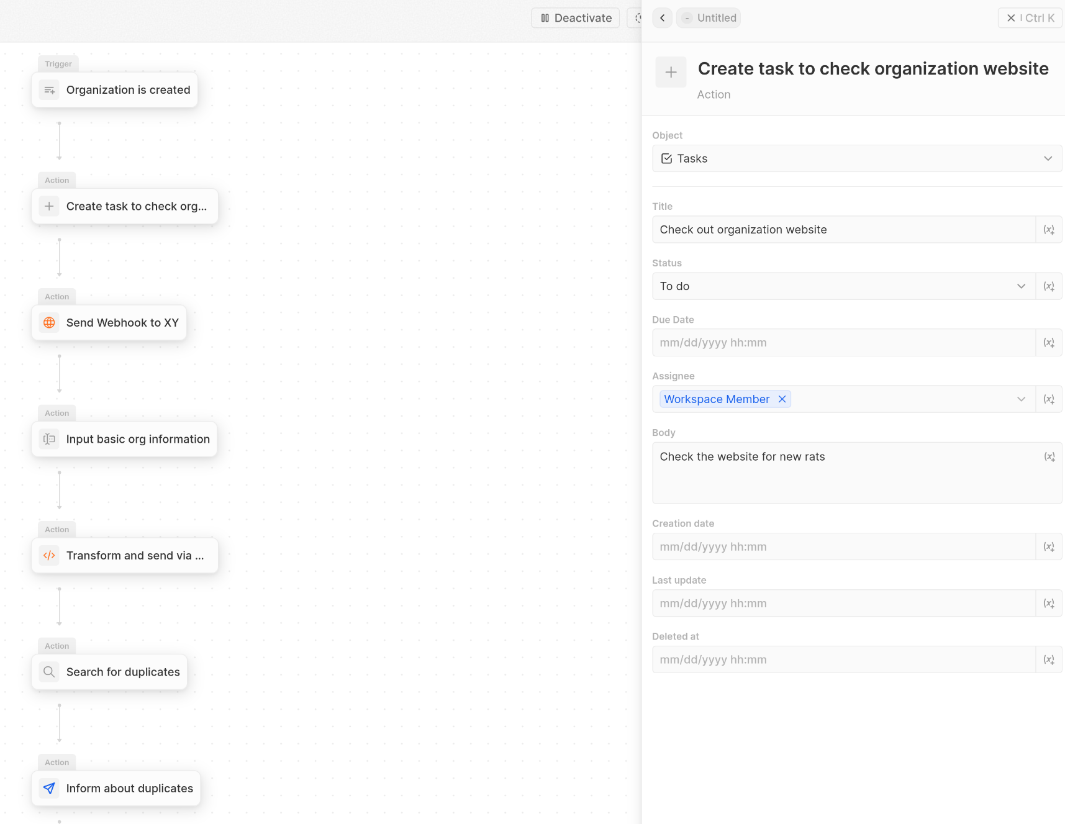
Task: Click the input icon on Input basic org information
Action: tap(48, 438)
